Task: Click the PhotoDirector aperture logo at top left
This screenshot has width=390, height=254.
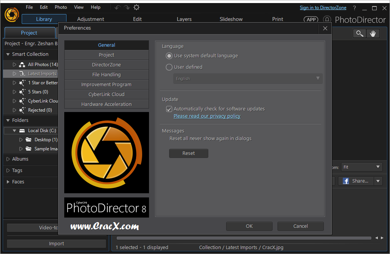Action: pos(12,14)
